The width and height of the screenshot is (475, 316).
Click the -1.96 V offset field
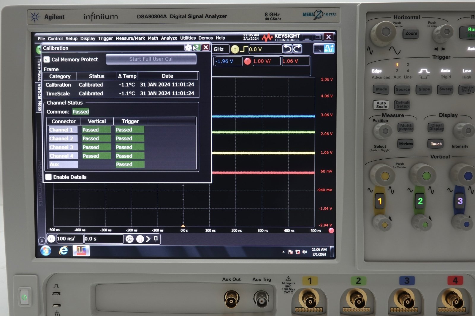point(228,61)
